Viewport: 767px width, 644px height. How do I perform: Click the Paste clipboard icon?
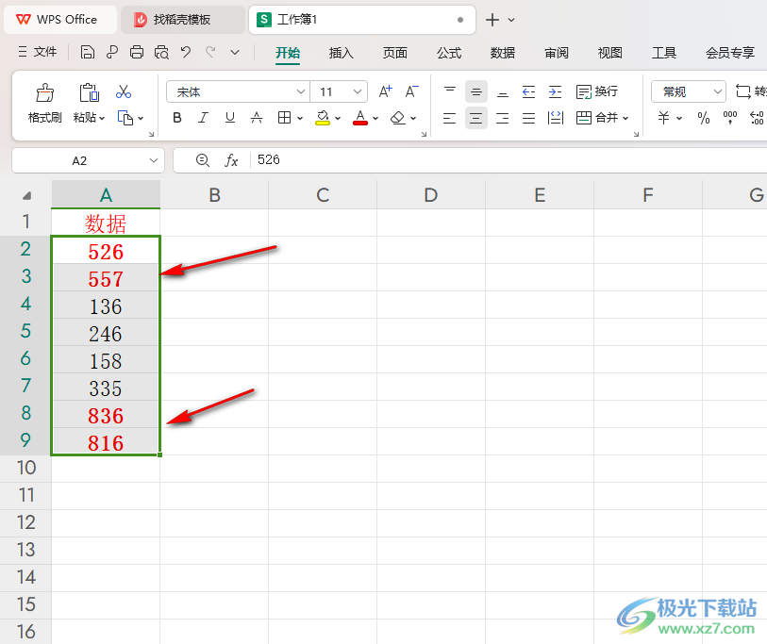pyautogui.click(x=89, y=92)
